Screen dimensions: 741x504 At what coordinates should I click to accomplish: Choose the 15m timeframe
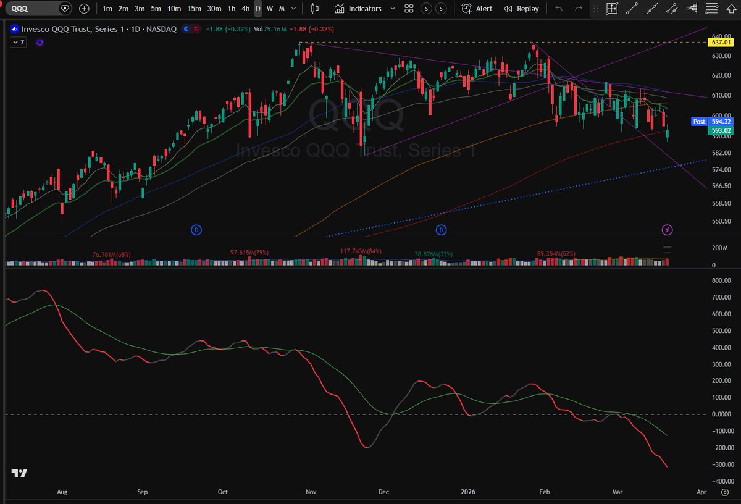pyautogui.click(x=195, y=9)
